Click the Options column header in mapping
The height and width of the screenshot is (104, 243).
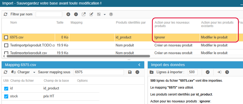[82, 81]
